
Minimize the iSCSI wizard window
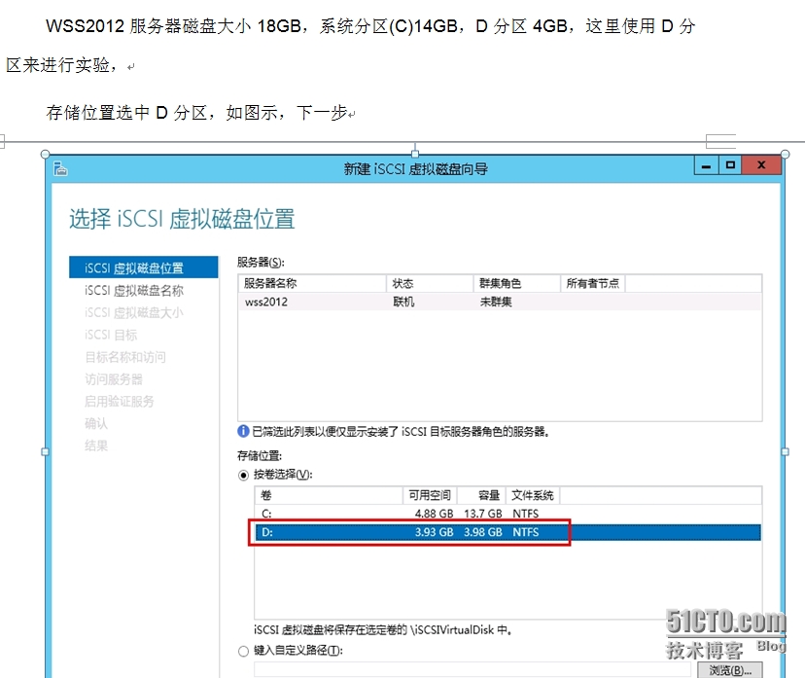[707, 166]
